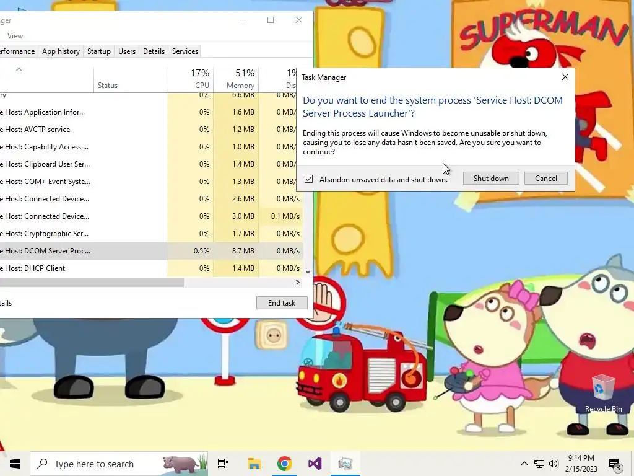Maximize the Task Manager window

tap(271, 20)
